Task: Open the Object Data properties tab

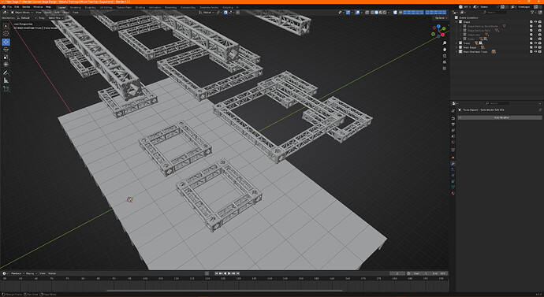Action: 453,187
